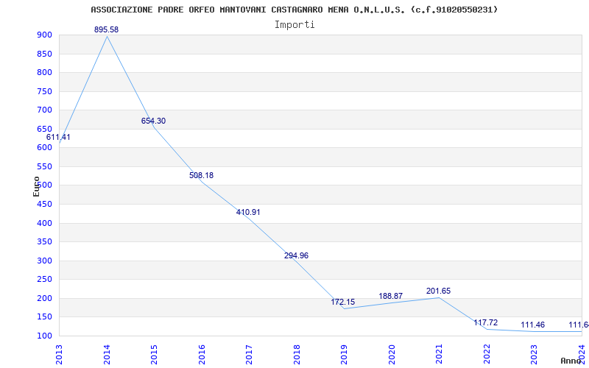Click the x-axis year 2017

pos(249,355)
